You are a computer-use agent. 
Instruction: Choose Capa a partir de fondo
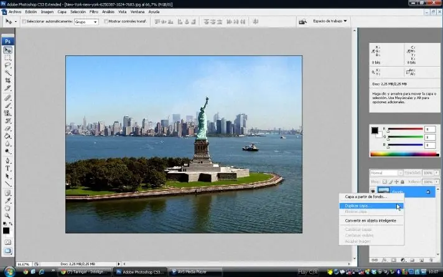[x=366, y=197]
